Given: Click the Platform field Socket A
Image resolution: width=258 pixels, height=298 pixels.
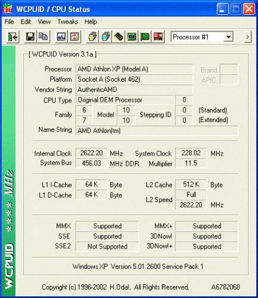Looking at the screenshot, I should pos(134,79).
